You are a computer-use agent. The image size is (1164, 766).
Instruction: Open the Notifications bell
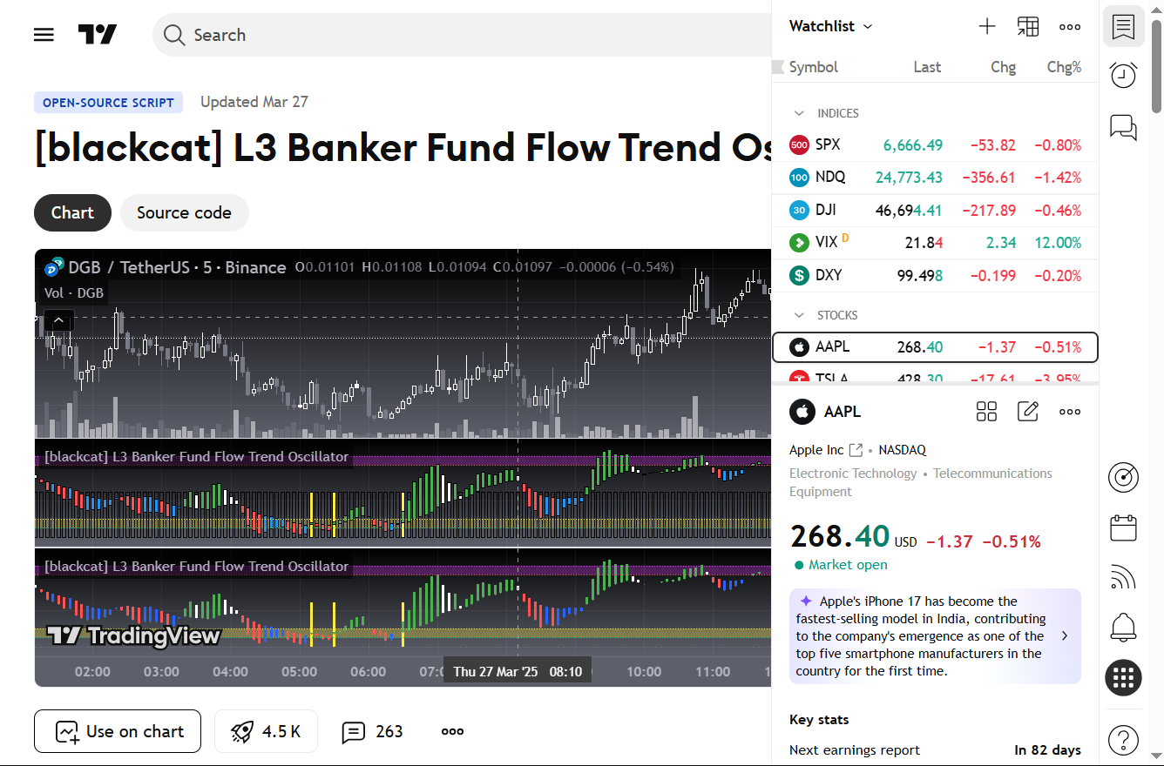point(1124,627)
